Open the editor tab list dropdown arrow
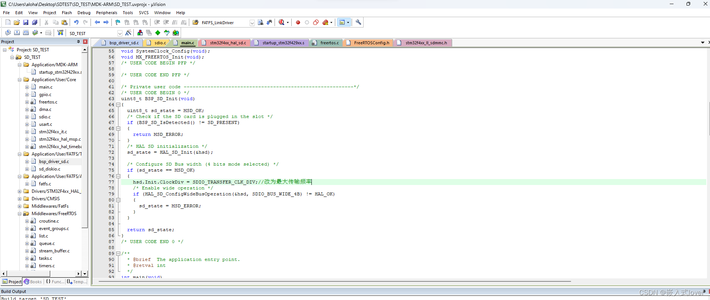This screenshot has width=710, height=300. 703,43
